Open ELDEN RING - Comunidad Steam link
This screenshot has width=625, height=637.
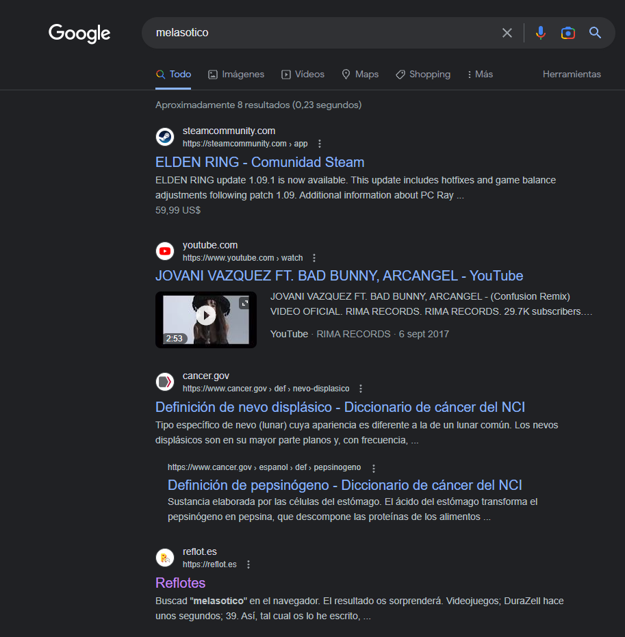click(x=259, y=162)
